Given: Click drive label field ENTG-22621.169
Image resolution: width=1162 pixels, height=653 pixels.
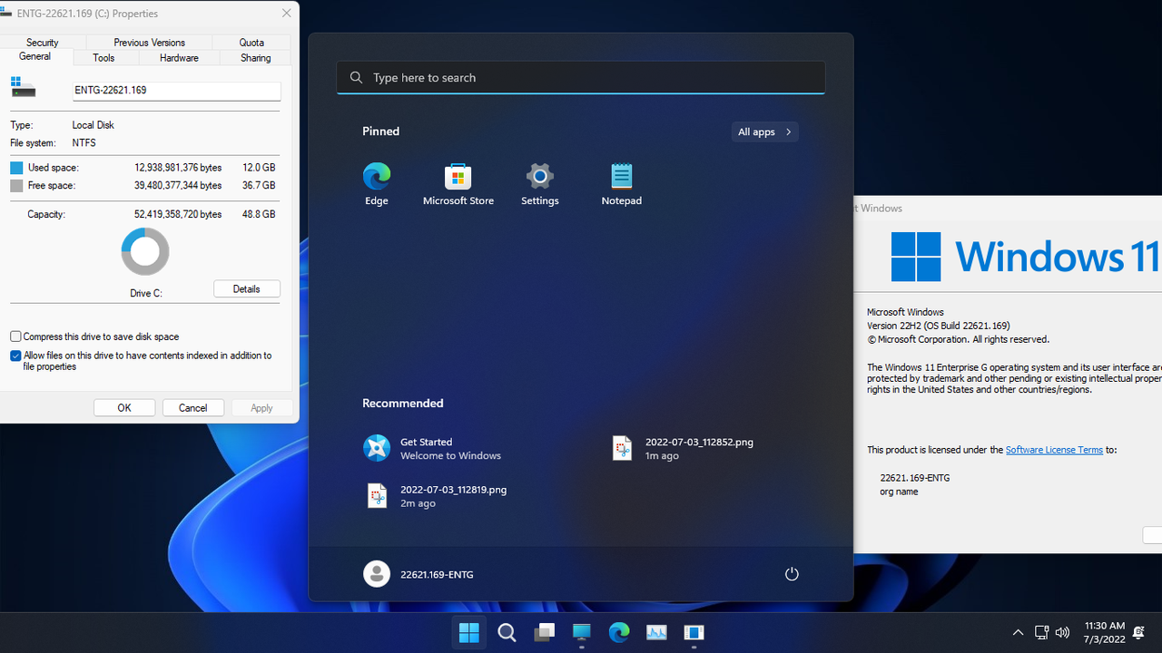Looking at the screenshot, I should (176, 90).
